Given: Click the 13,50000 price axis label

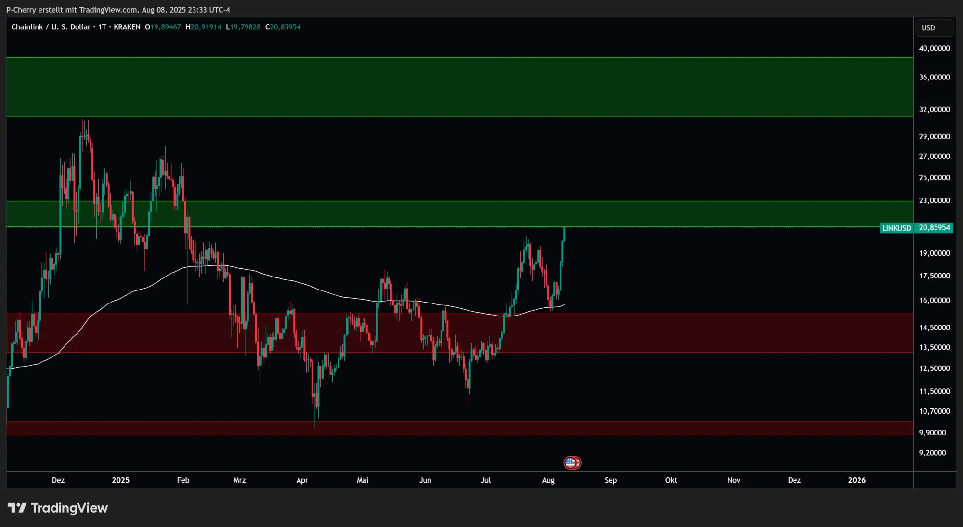Looking at the screenshot, I should (934, 347).
